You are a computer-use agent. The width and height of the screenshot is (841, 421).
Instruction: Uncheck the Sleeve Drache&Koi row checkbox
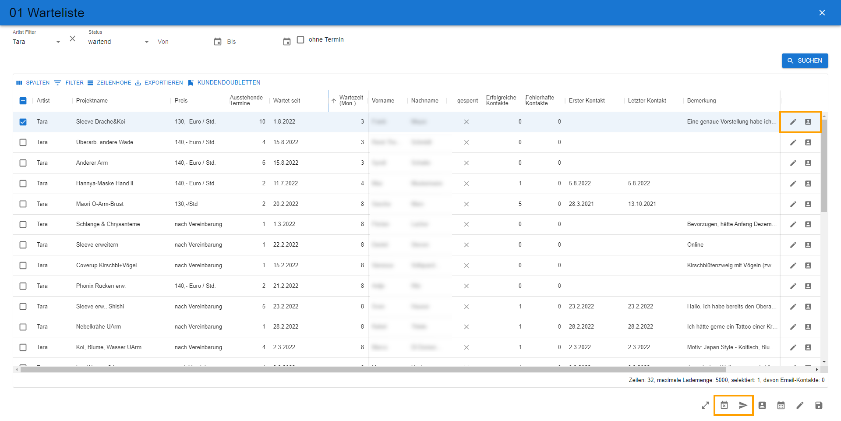click(23, 122)
